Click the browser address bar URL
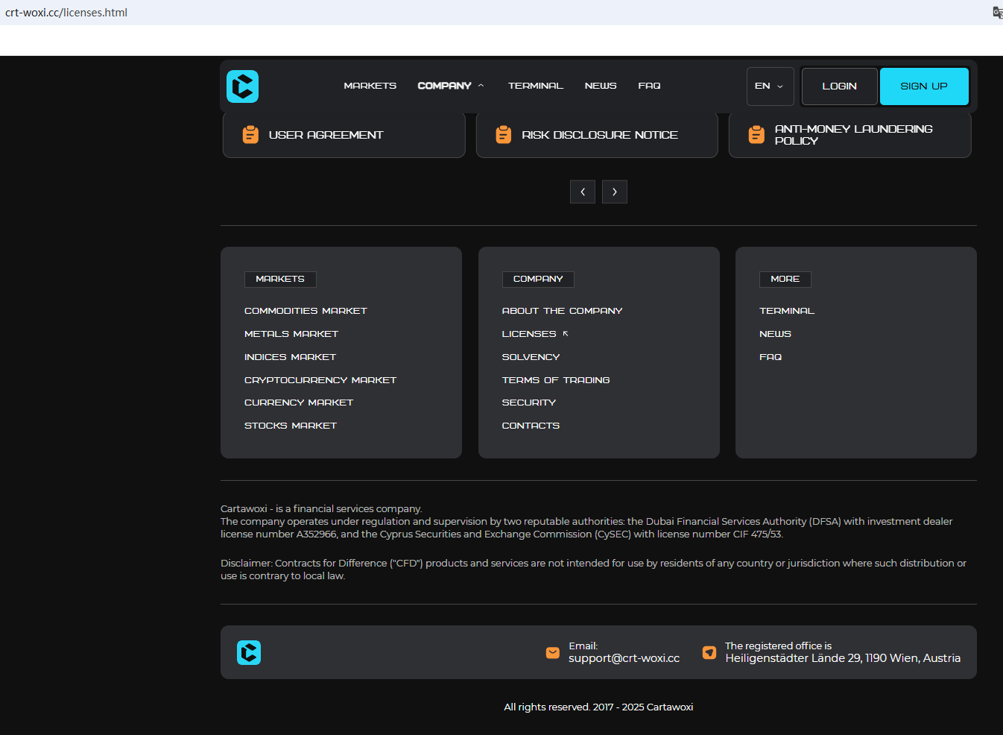Screen dimensions: 1003x735 click(66, 13)
